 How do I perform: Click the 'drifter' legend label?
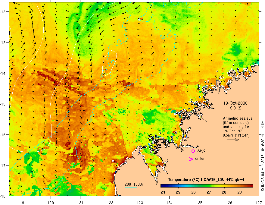[200, 159]
